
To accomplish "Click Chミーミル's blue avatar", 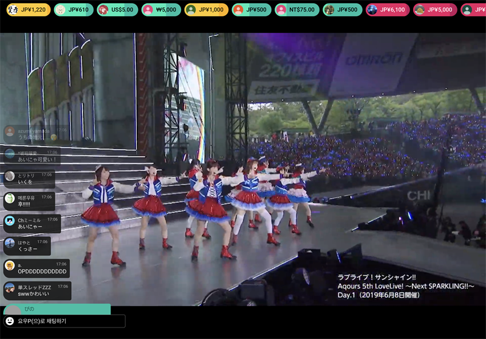I will click(x=10, y=221).
